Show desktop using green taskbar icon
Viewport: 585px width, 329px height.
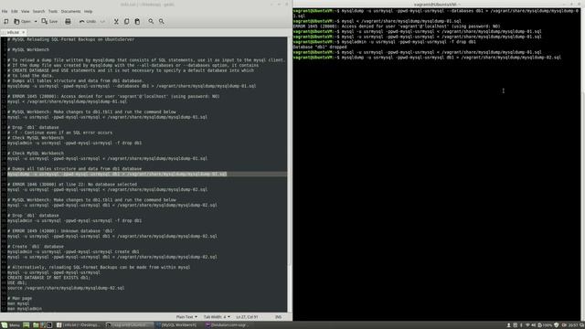click(27, 325)
